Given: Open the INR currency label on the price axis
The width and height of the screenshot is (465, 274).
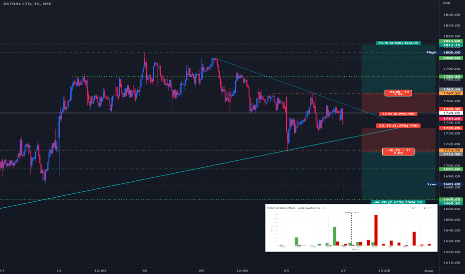Looking at the screenshot, I should 447,3.
